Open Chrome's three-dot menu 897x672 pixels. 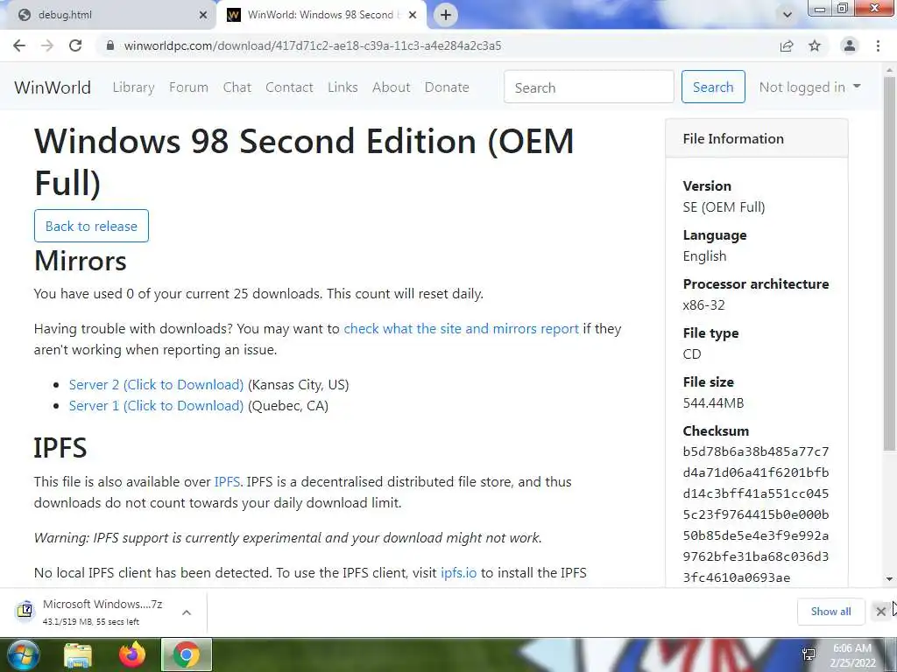pos(878,45)
